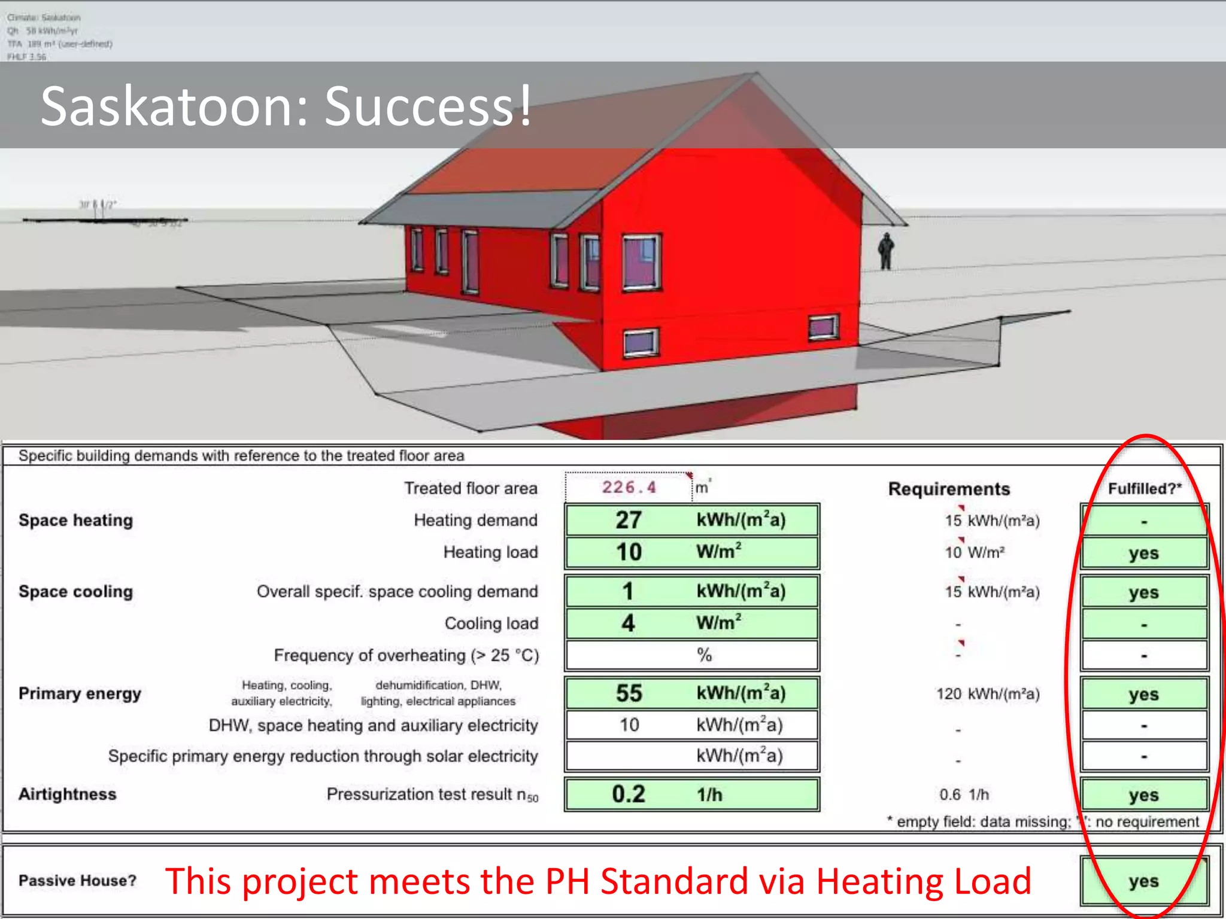The image size is (1226, 919).
Task: Click the 'Heating load' row label
Action: click(490, 552)
